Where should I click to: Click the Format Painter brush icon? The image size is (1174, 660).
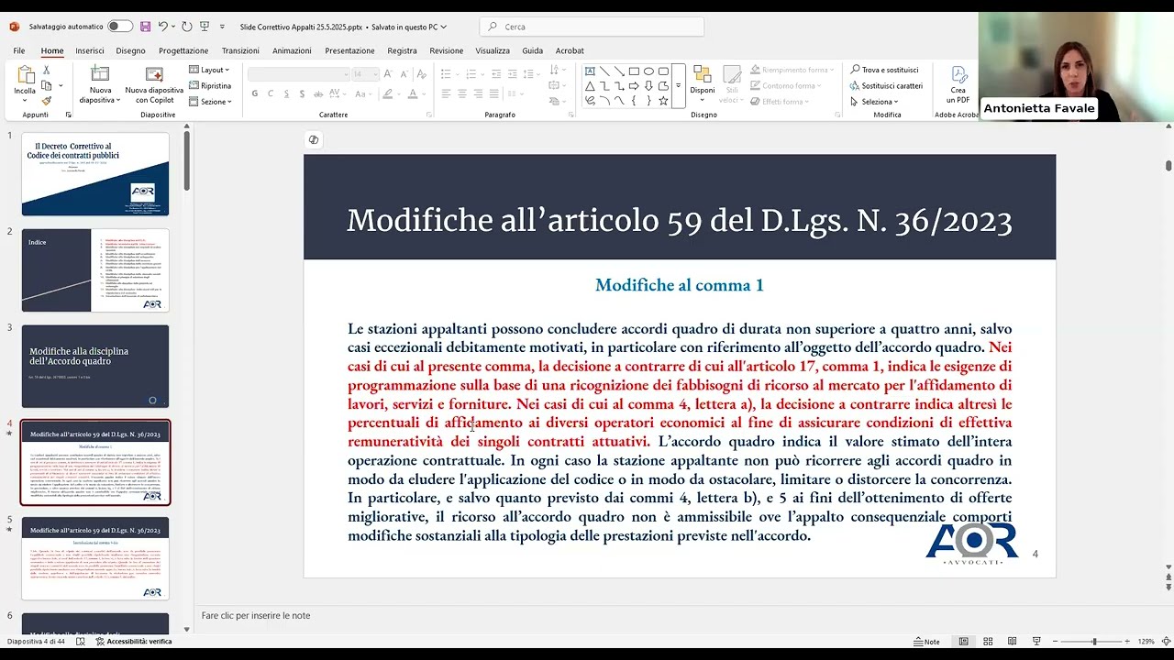(x=47, y=101)
